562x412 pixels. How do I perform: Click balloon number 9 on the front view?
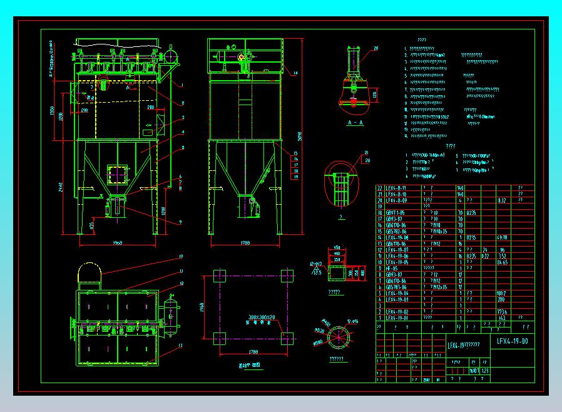180,222
